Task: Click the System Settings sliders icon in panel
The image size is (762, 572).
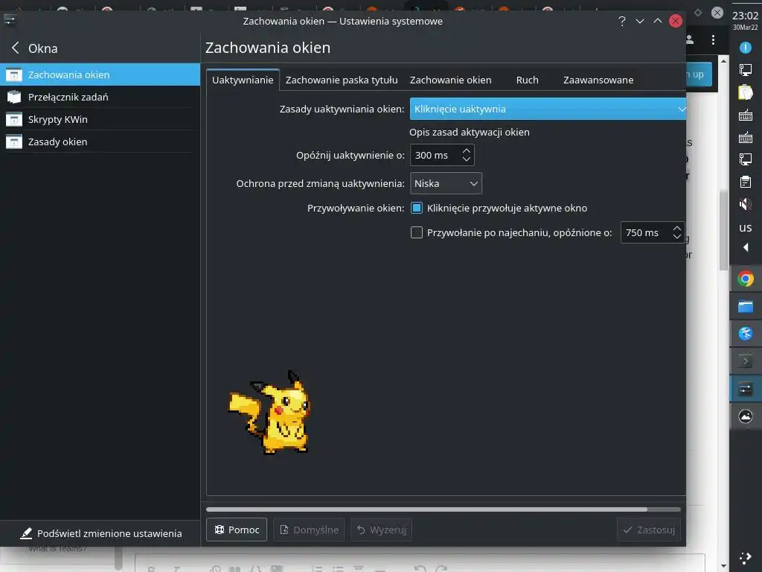Action: tap(745, 389)
